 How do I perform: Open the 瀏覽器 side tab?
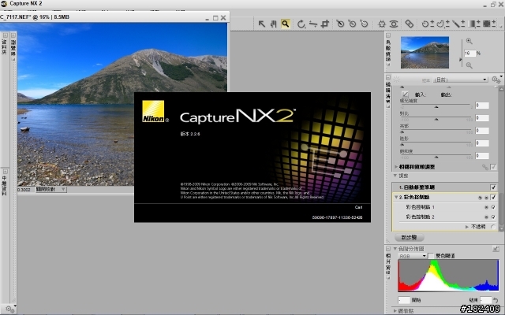point(13,46)
